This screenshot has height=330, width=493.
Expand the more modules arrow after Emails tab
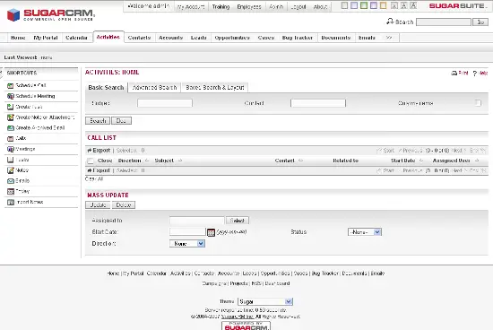click(389, 38)
